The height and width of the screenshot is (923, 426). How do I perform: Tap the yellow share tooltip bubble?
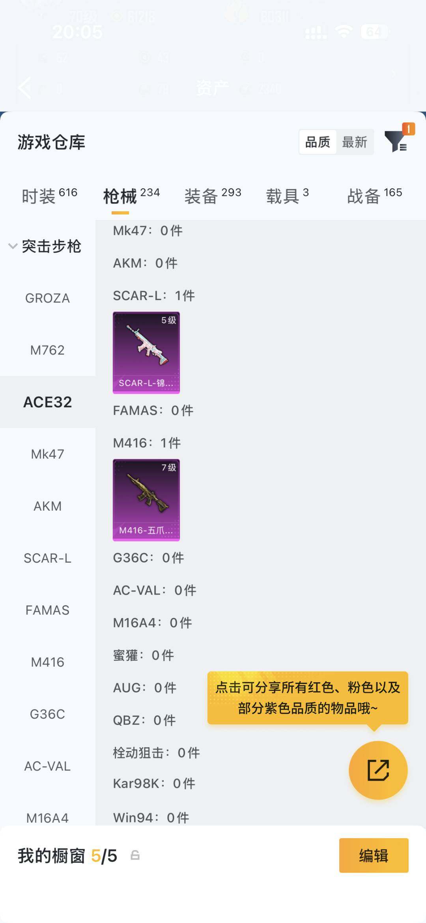[x=308, y=698]
